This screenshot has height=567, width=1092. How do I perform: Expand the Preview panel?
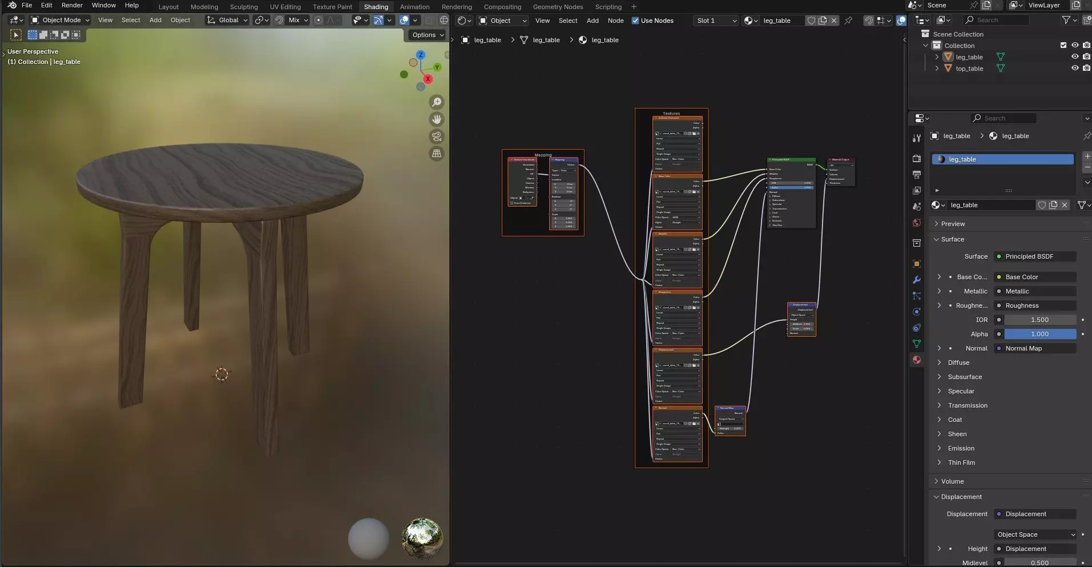pyautogui.click(x=953, y=224)
